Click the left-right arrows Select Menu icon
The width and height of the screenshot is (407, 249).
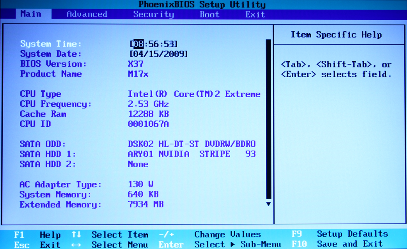click(76, 245)
